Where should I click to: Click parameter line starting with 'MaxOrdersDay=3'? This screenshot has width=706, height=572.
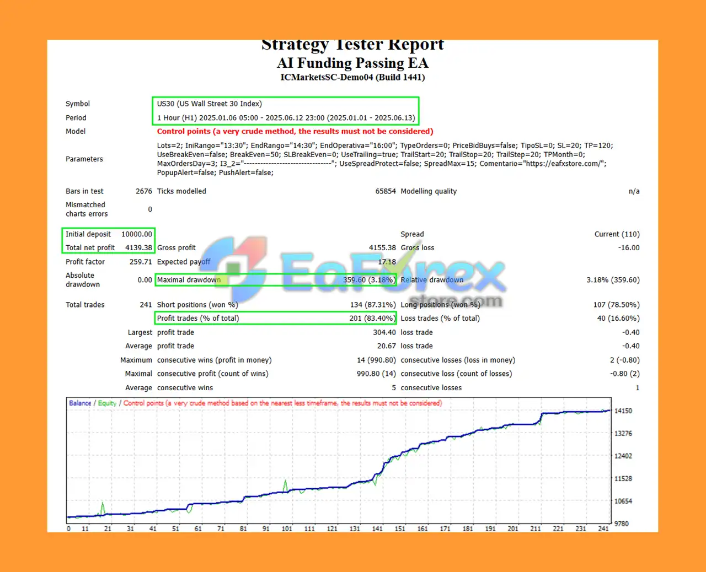click(x=382, y=164)
